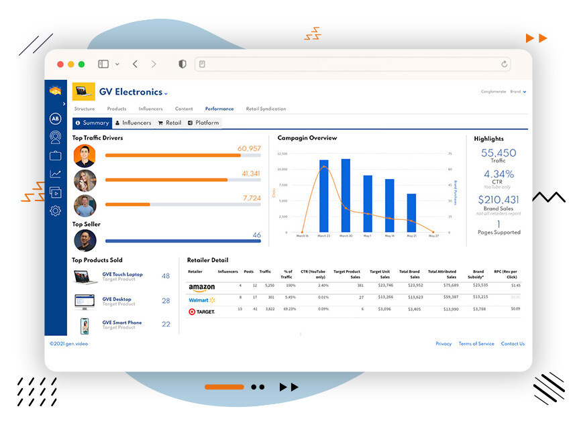
Task: Select the line chart analytics icon in sidebar
Action: tap(55, 174)
